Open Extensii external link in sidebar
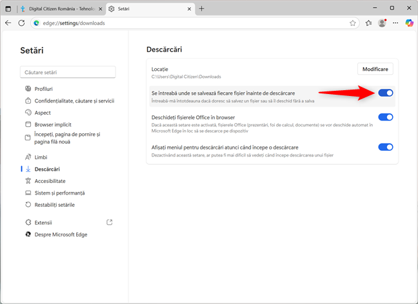 tap(109, 222)
